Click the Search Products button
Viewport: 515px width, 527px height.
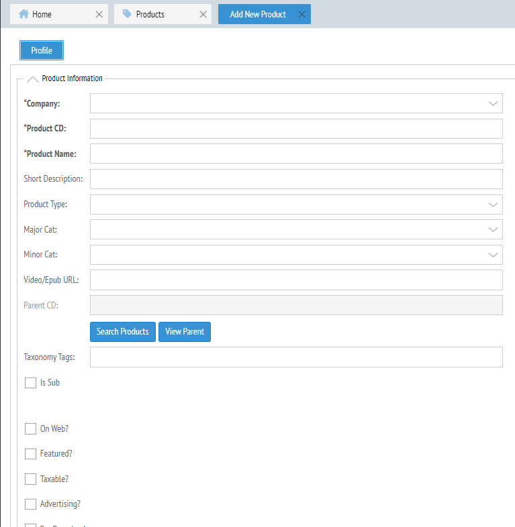pyautogui.click(x=123, y=332)
